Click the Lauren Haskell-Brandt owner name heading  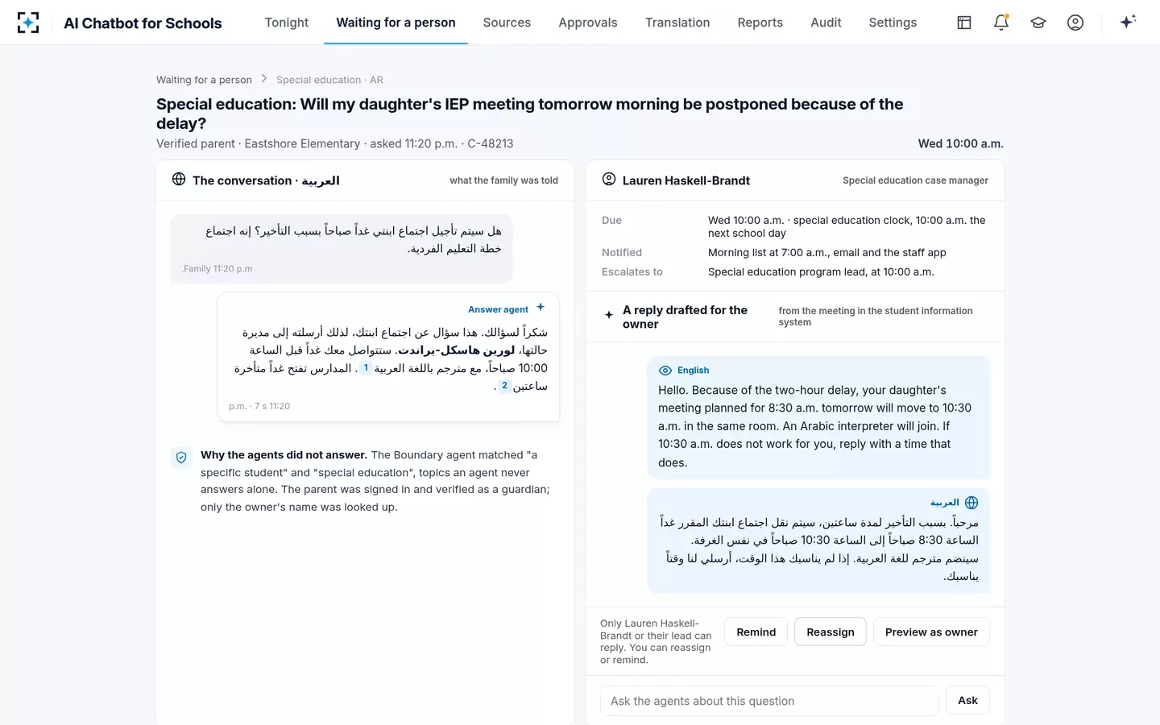(686, 180)
